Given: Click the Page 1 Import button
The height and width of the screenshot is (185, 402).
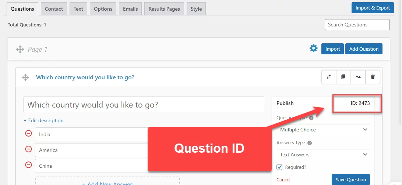Looking at the screenshot, I should coord(332,49).
